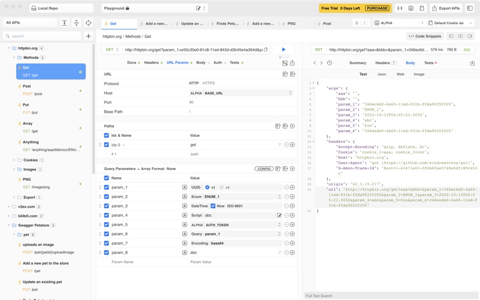Screen dimensions: 480x300
Task: Add a new query parameter plus icon
Action: [292, 169]
